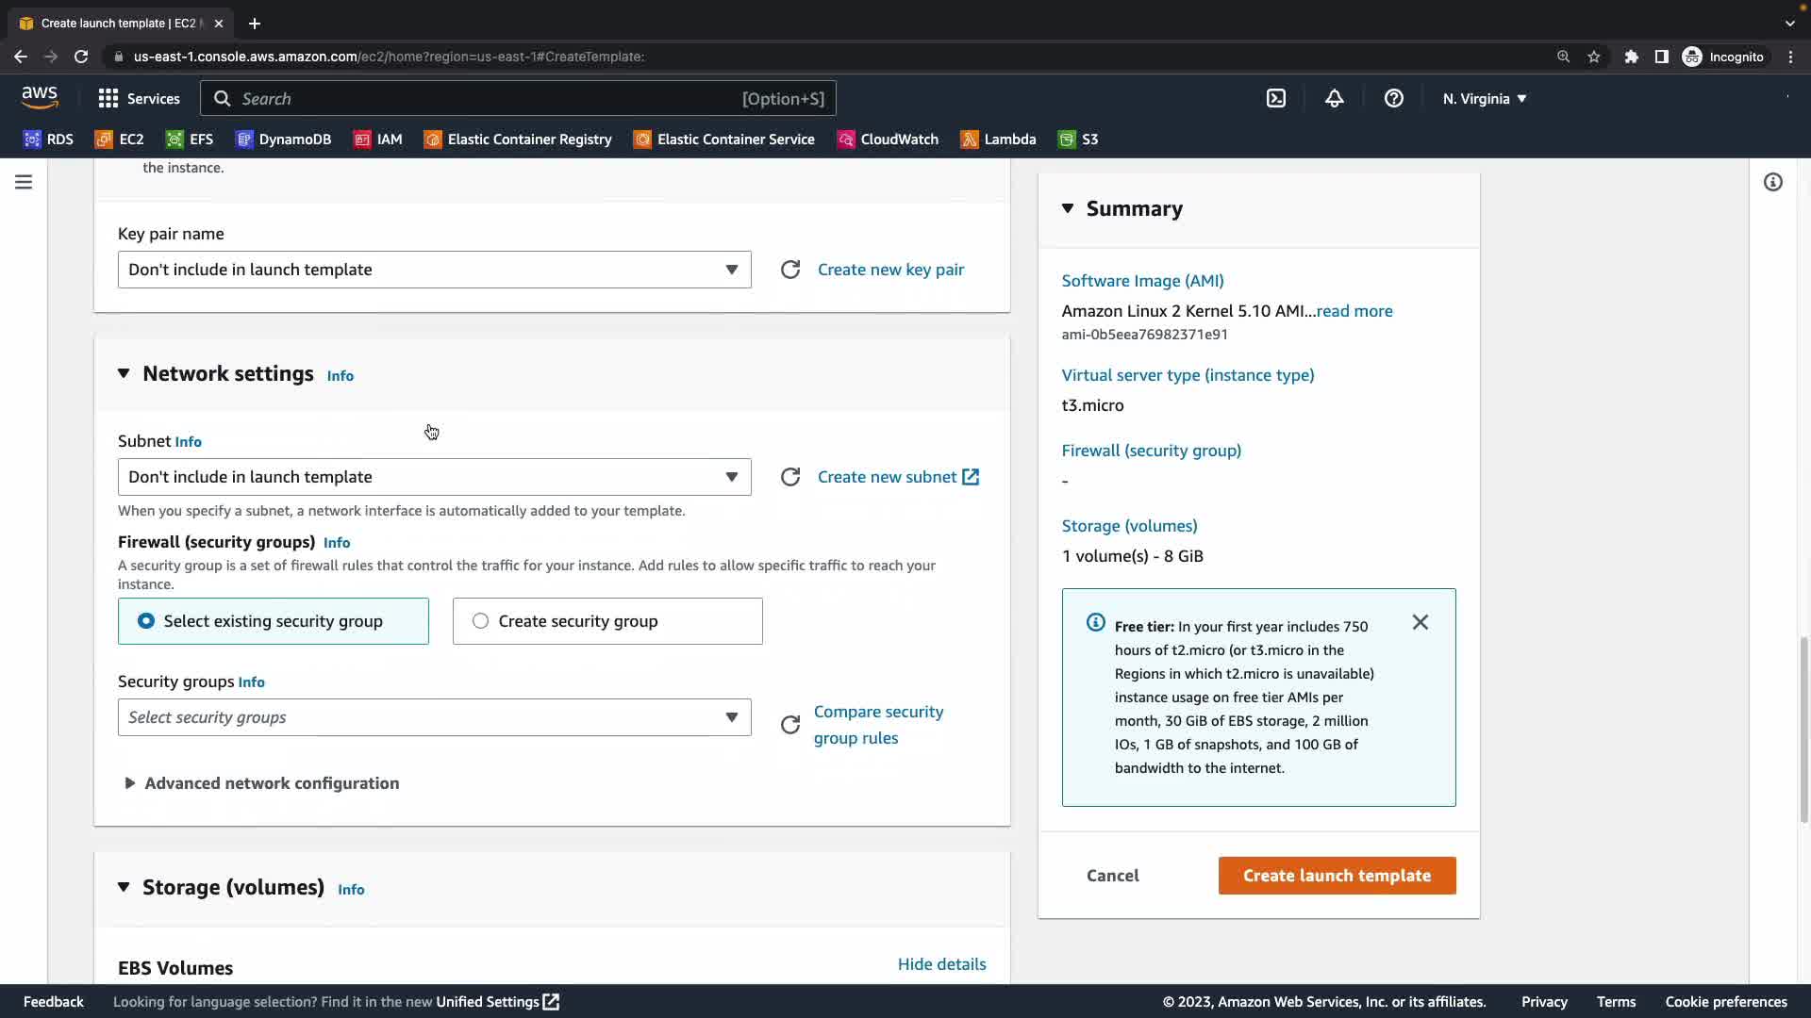Click the help question mark icon
This screenshot has height=1018, width=1811.
(x=1393, y=98)
